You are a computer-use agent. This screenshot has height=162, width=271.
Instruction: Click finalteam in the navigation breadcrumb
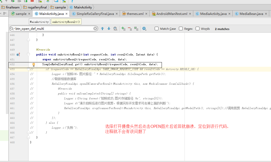pos(11,7)
